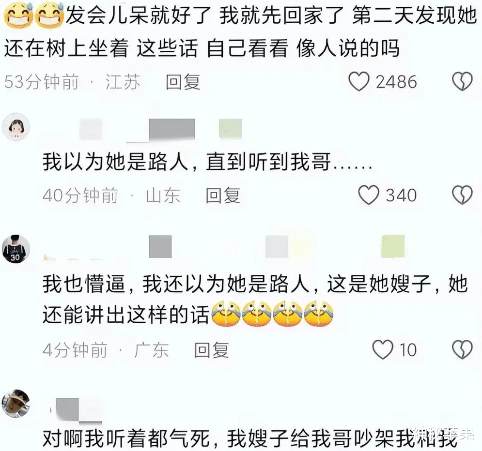This screenshot has width=482, height=451.
Task: Click 回复 under the 山东 comment
Action: (x=223, y=195)
